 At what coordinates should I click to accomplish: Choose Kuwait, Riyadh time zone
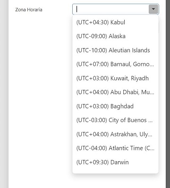[115, 78]
